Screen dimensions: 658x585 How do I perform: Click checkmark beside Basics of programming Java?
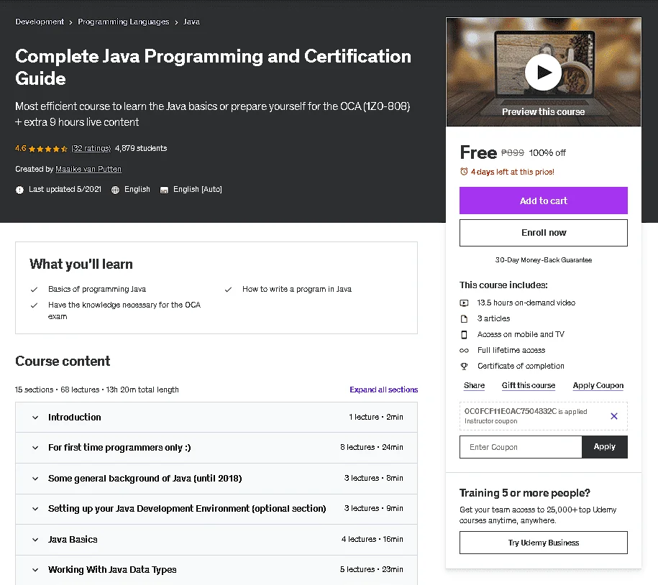point(35,290)
